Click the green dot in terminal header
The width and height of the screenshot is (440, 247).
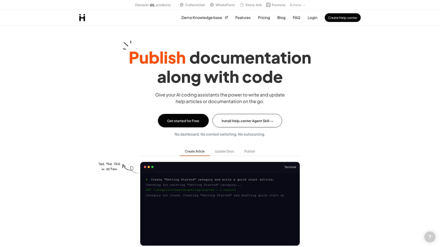pos(152,167)
